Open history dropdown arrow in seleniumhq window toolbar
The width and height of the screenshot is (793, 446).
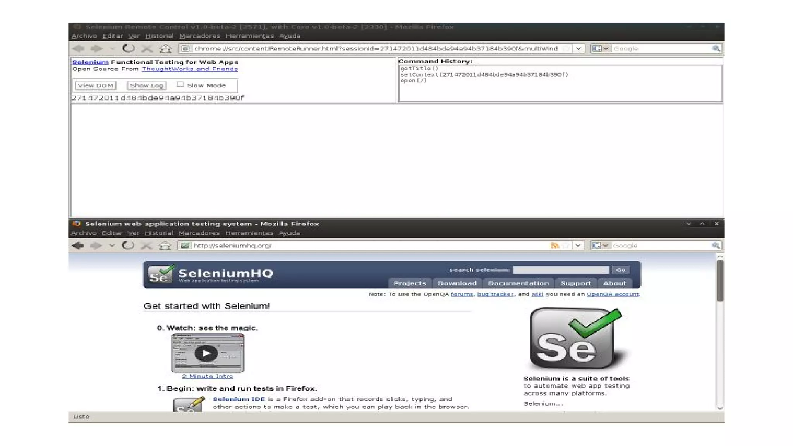[x=112, y=246]
